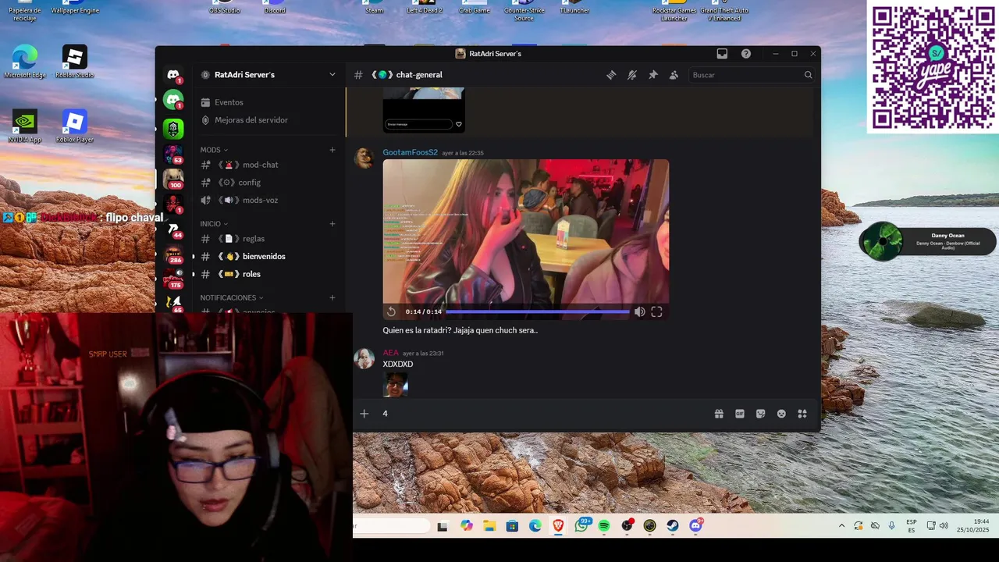Select the server with 286 badge
This screenshot has width=999, height=562.
tap(173, 254)
